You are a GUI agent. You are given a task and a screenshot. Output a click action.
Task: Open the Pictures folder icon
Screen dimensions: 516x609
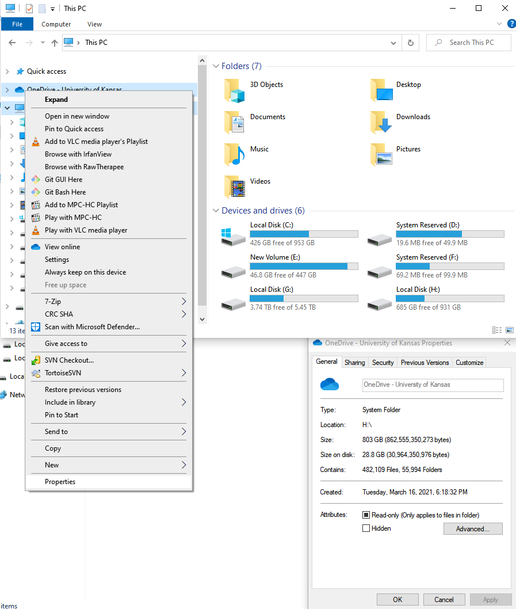(381, 155)
